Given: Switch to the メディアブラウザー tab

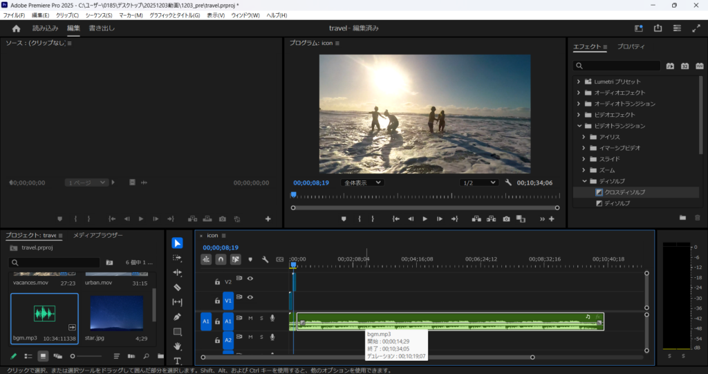Looking at the screenshot, I should [97, 236].
